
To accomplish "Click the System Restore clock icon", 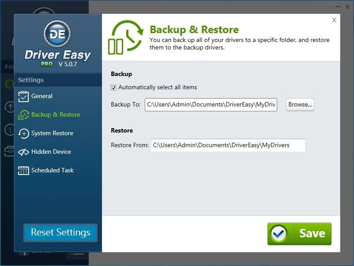I will pyautogui.click(x=23, y=133).
